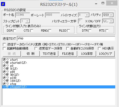Select log line ->受 180<LF>
This screenshot has height=107, width=119.
pyautogui.click(x=59, y=81)
